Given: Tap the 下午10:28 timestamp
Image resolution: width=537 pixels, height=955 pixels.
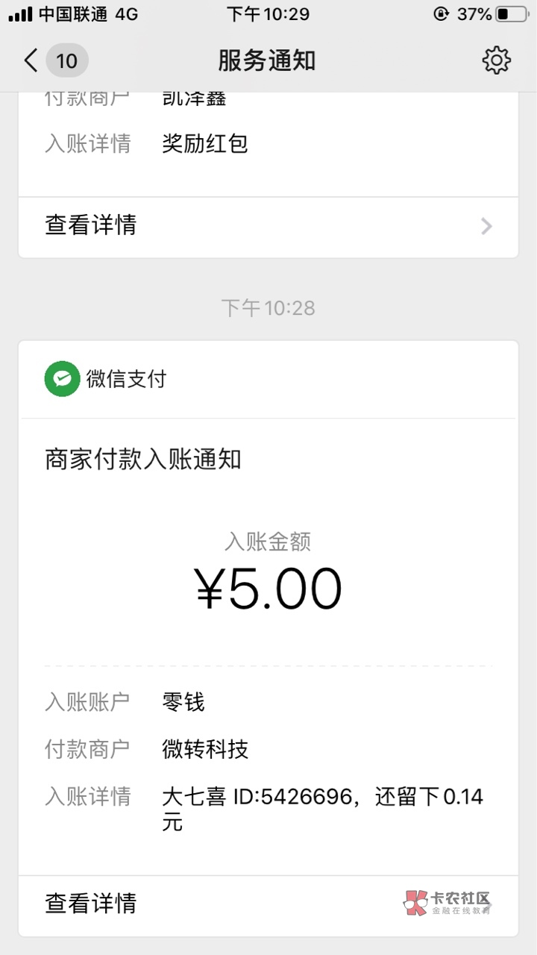Looking at the screenshot, I should [268, 307].
